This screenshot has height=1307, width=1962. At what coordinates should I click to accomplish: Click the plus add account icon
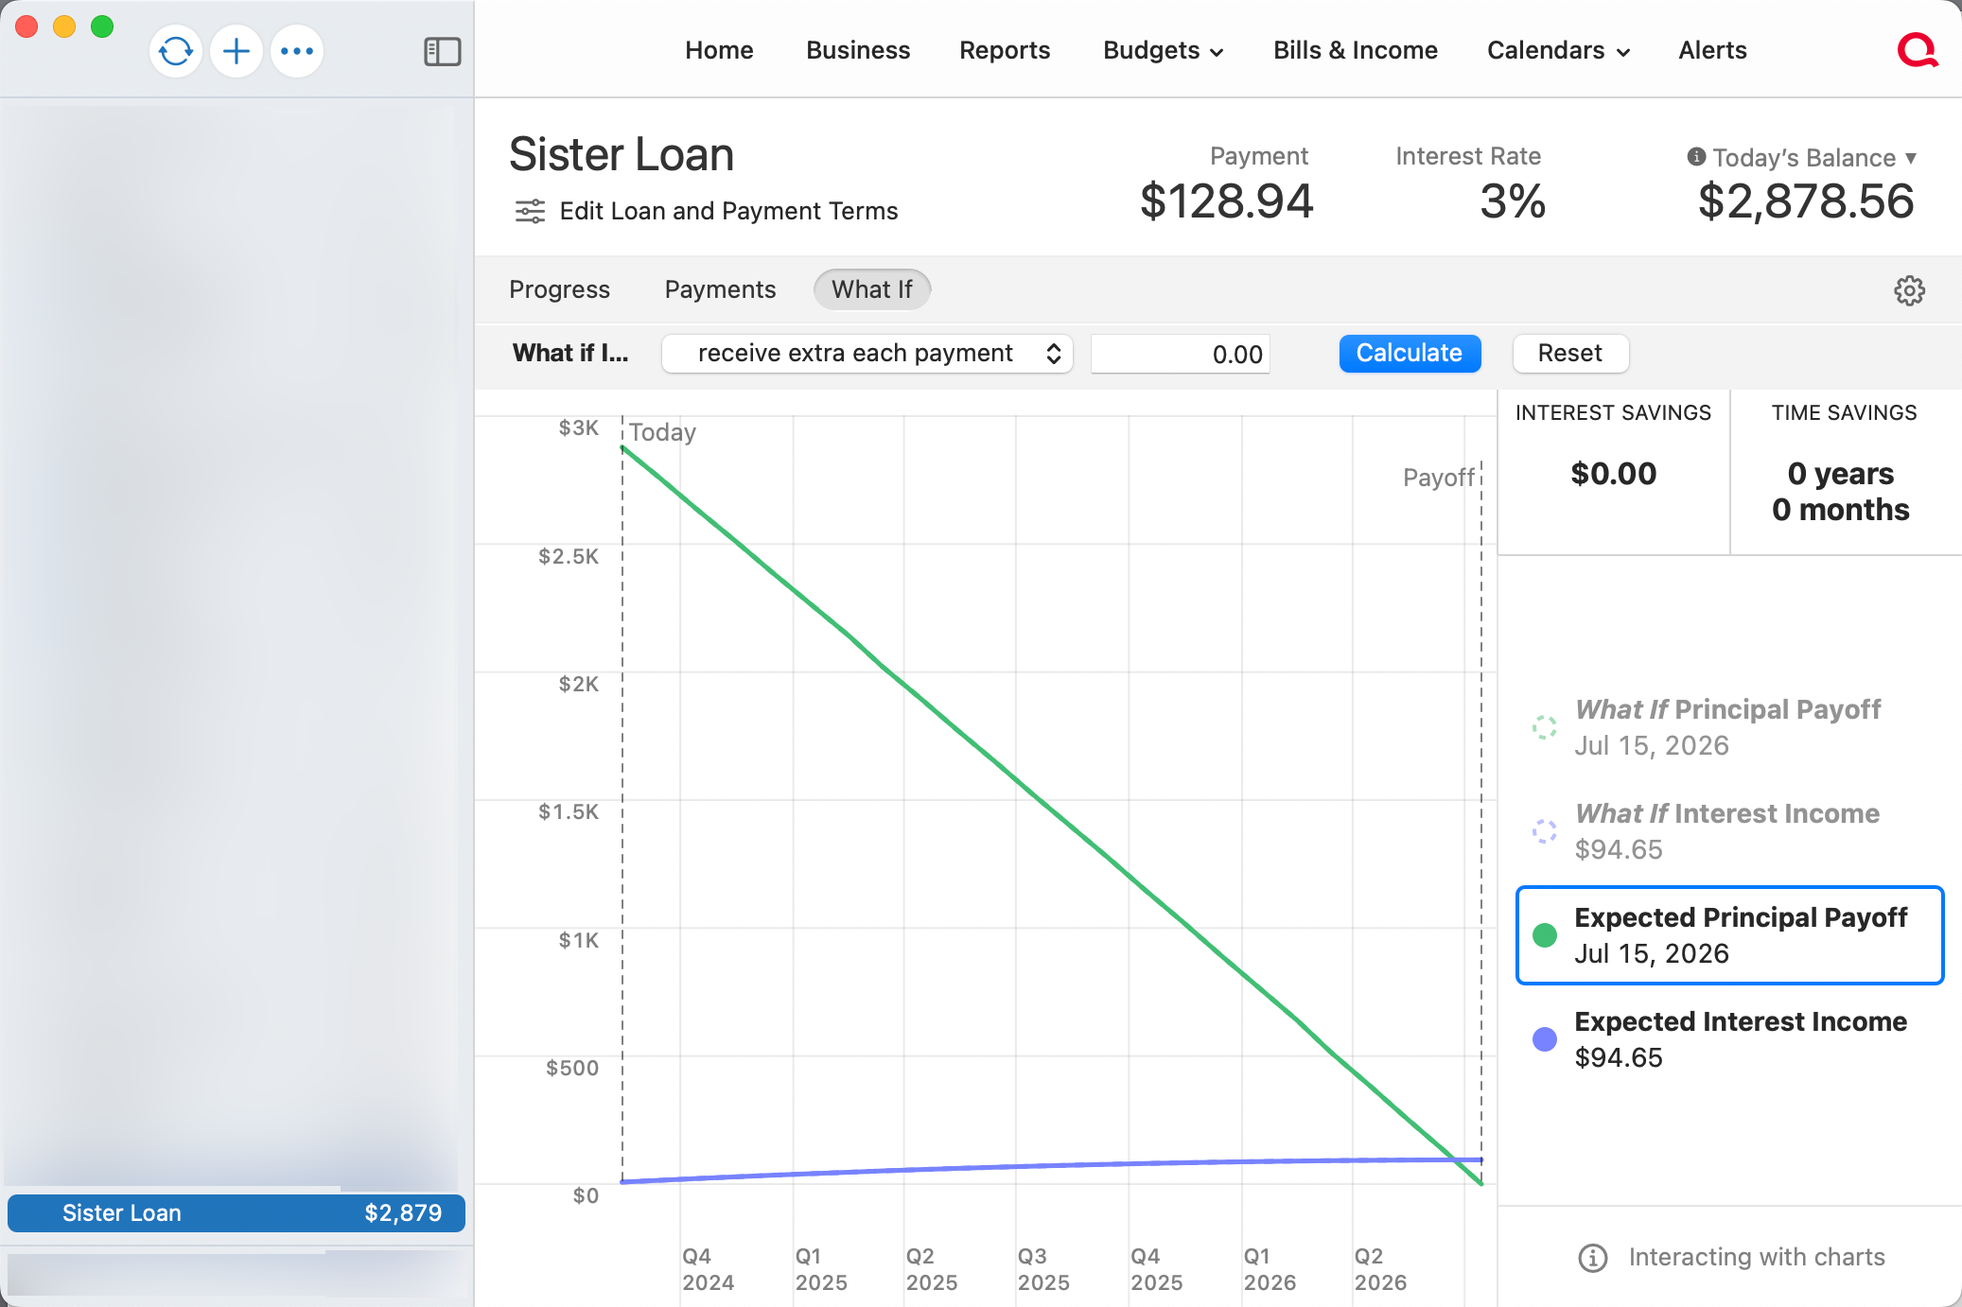[x=236, y=51]
